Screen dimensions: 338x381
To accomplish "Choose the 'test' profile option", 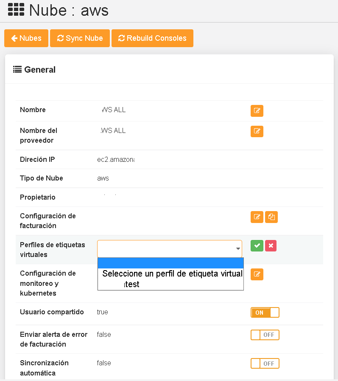I will coord(170,284).
